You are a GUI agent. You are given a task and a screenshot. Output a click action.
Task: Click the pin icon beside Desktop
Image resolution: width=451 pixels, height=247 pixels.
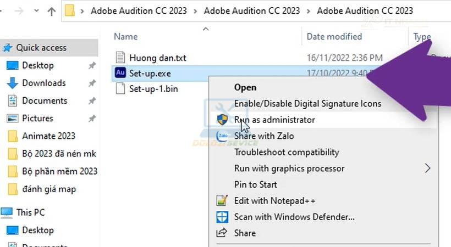[x=92, y=66]
